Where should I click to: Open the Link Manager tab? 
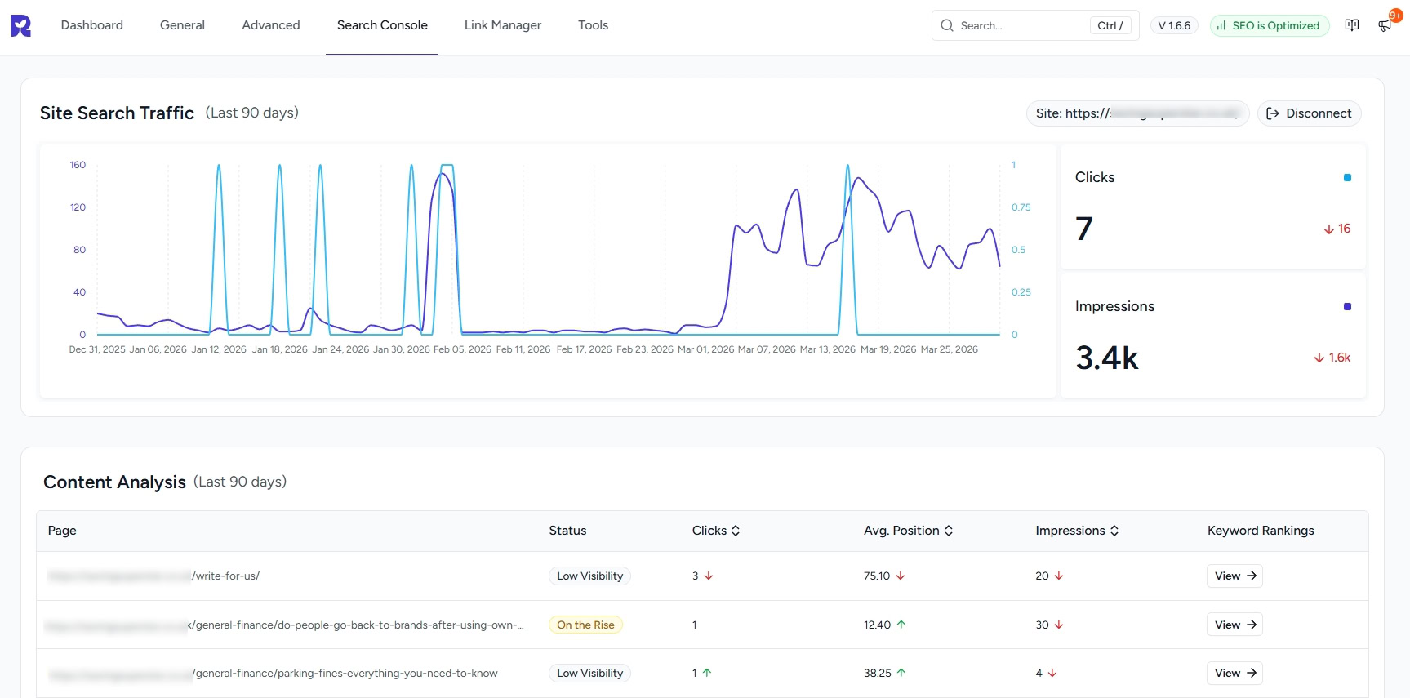503,25
